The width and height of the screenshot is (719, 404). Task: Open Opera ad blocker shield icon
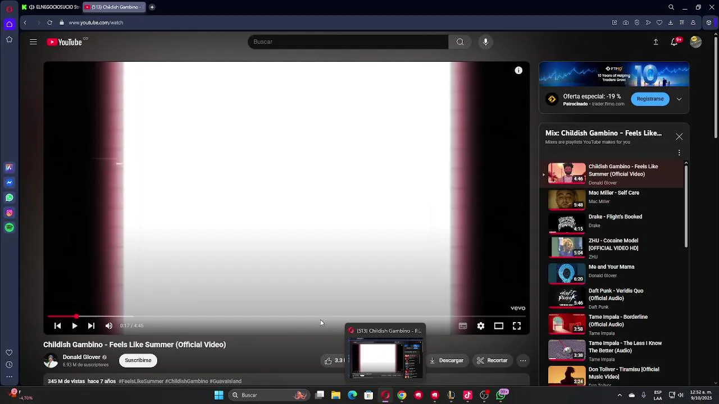[637, 22]
